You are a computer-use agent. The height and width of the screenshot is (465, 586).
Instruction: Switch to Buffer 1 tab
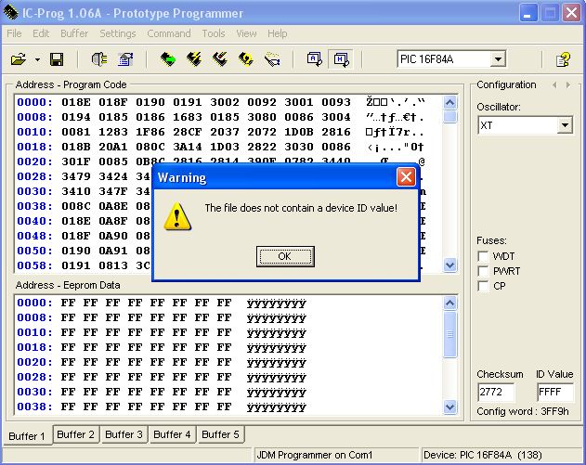[27, 436]
